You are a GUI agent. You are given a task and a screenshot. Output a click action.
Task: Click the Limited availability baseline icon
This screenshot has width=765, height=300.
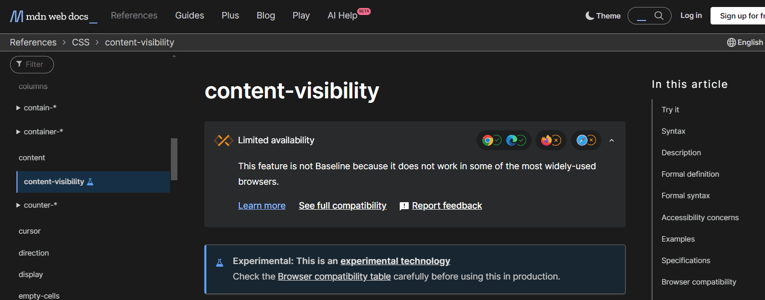pos(223,140)
